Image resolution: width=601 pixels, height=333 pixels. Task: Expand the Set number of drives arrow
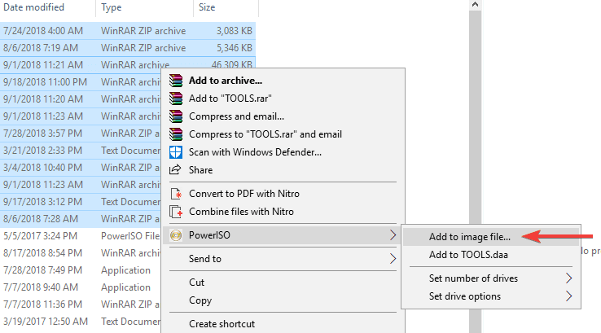568,278
